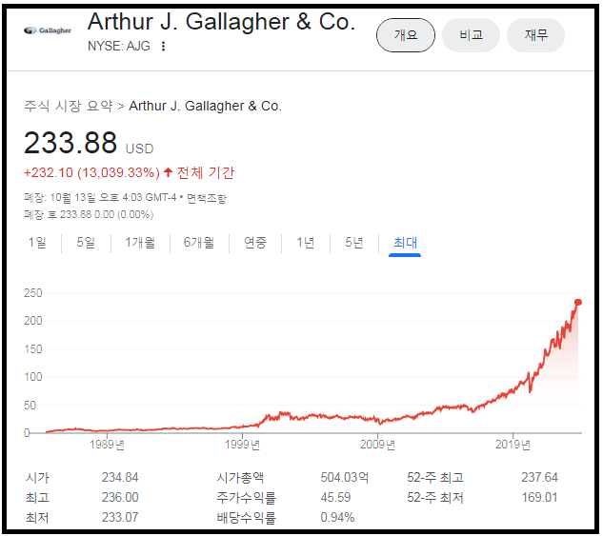Click the red endpoint marker on the chart
This screenshot has width=603, height=536.
578,303
